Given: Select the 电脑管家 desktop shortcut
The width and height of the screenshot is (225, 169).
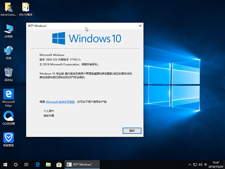Looking at the screenshot, I should [9, 140].
